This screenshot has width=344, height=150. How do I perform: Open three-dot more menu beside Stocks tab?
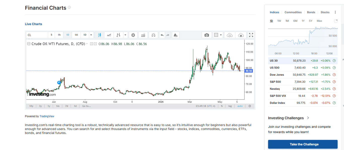click(335, 12)
